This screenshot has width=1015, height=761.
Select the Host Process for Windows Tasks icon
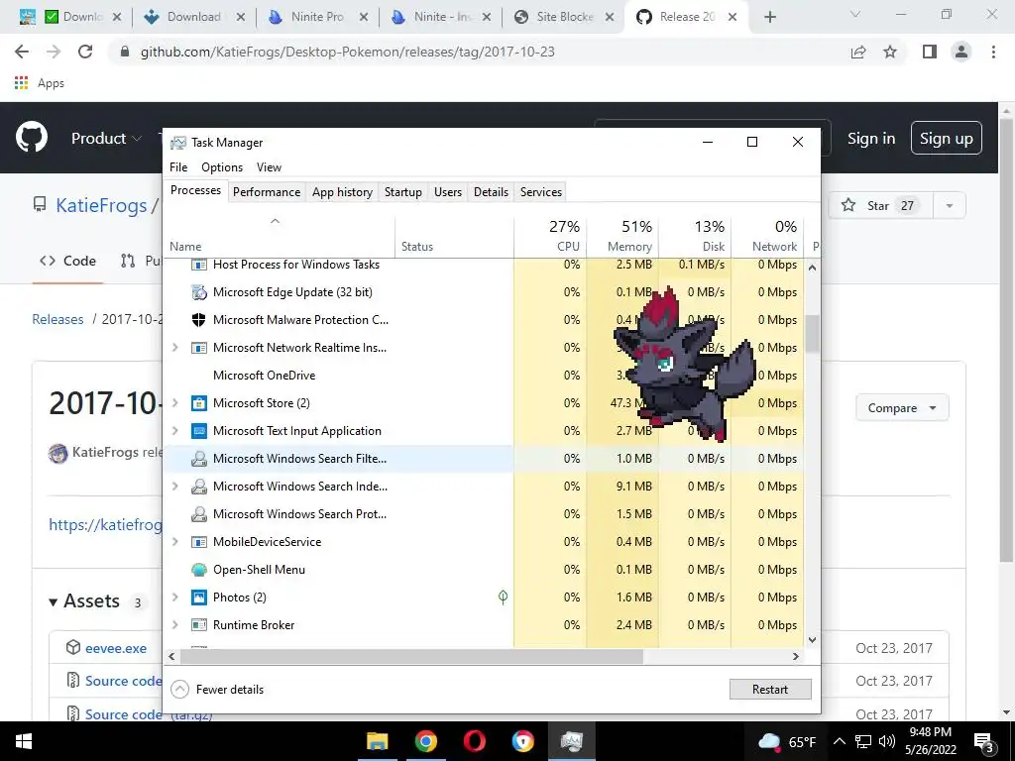click(x=198, y=265)
